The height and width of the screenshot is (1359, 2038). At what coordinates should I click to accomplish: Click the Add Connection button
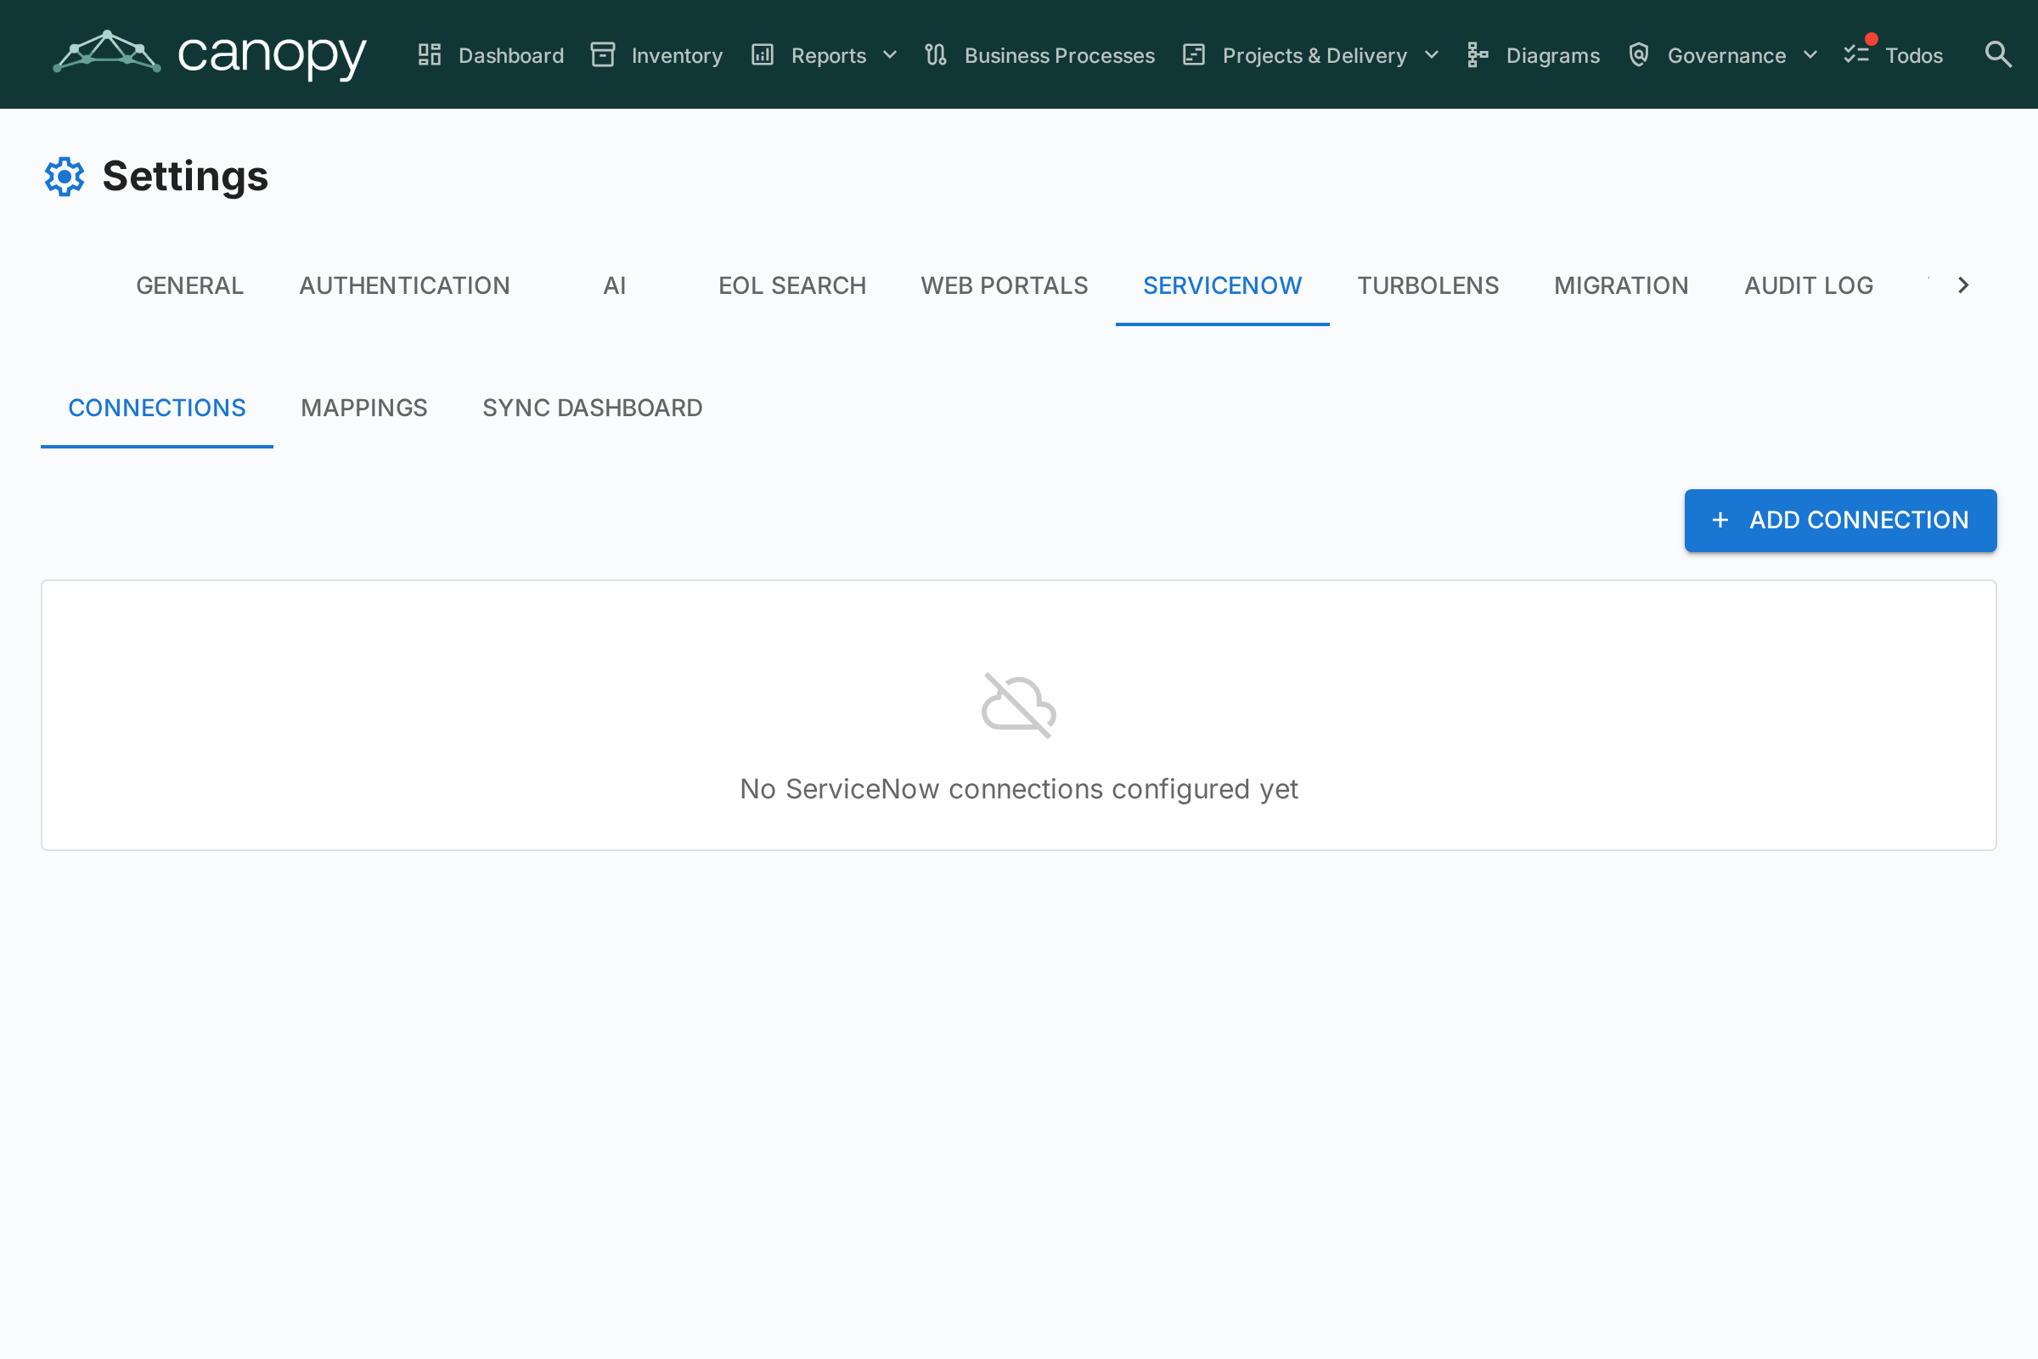tap(1840, 520)
